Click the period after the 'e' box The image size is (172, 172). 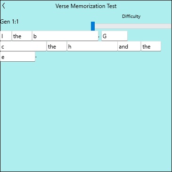point(36,57)
